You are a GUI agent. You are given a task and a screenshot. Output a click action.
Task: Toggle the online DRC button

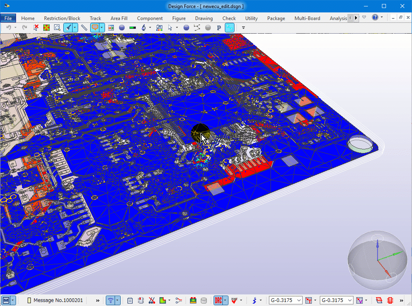coord(218,300)
